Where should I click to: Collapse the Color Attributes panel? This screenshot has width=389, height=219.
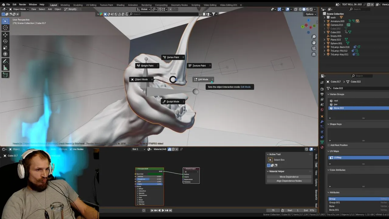(329, 170)
